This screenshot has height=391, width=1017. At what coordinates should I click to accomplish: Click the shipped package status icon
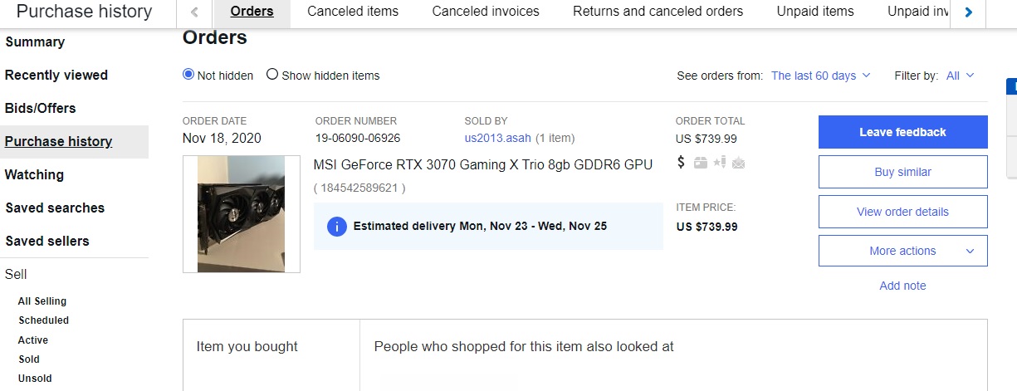tap(701, 163)
